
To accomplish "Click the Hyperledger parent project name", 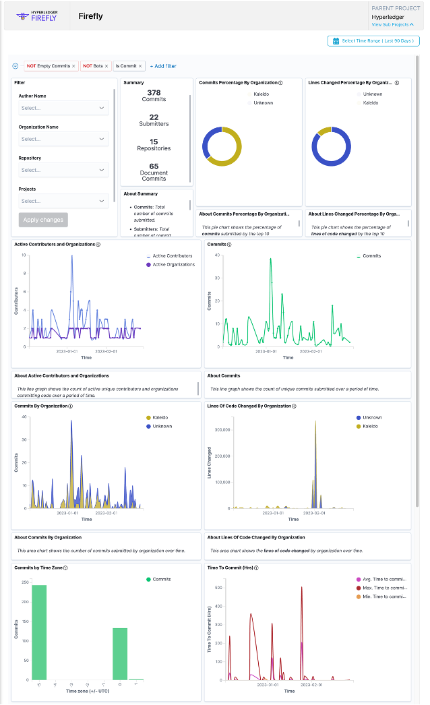I will (388, 17).
